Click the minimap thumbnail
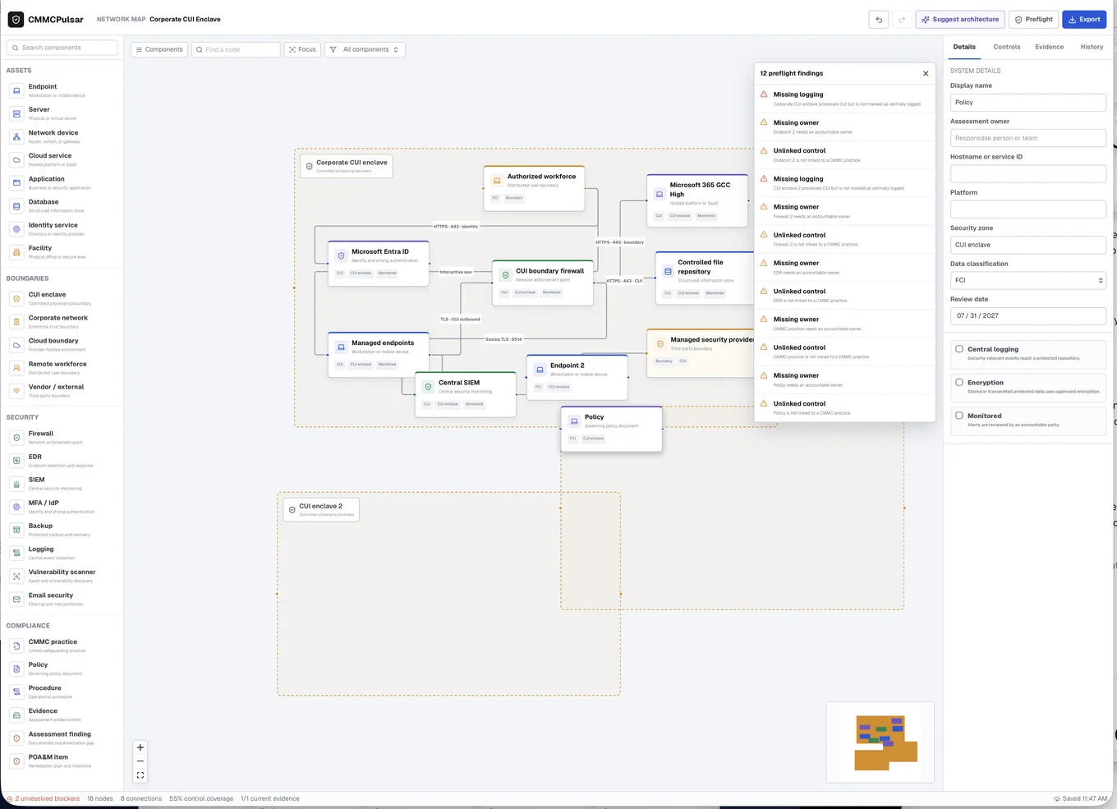Image resolution: width=1117 pixels, height=809 pixels. click(x=880, y=742)
